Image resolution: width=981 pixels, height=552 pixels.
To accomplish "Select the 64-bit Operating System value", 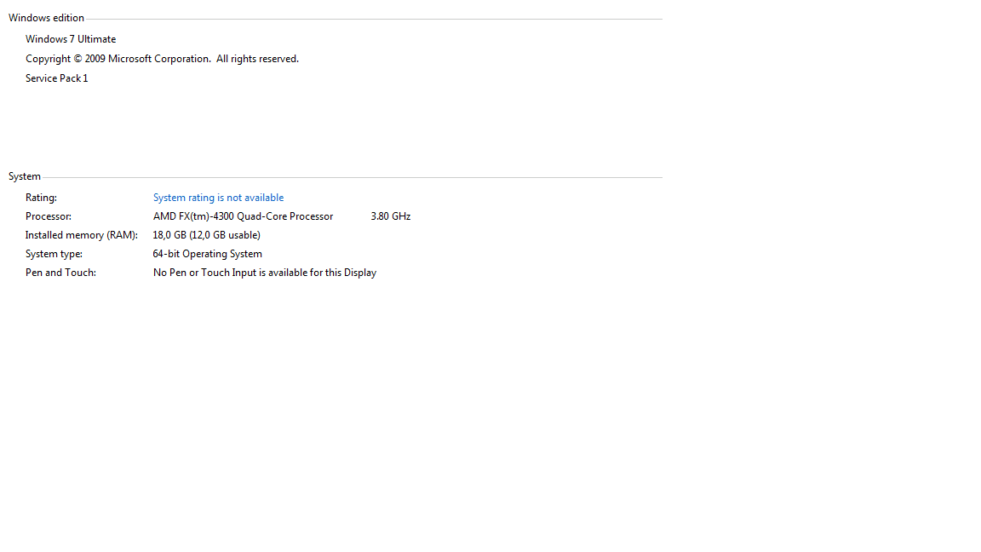I will click(x=207, y=254).
